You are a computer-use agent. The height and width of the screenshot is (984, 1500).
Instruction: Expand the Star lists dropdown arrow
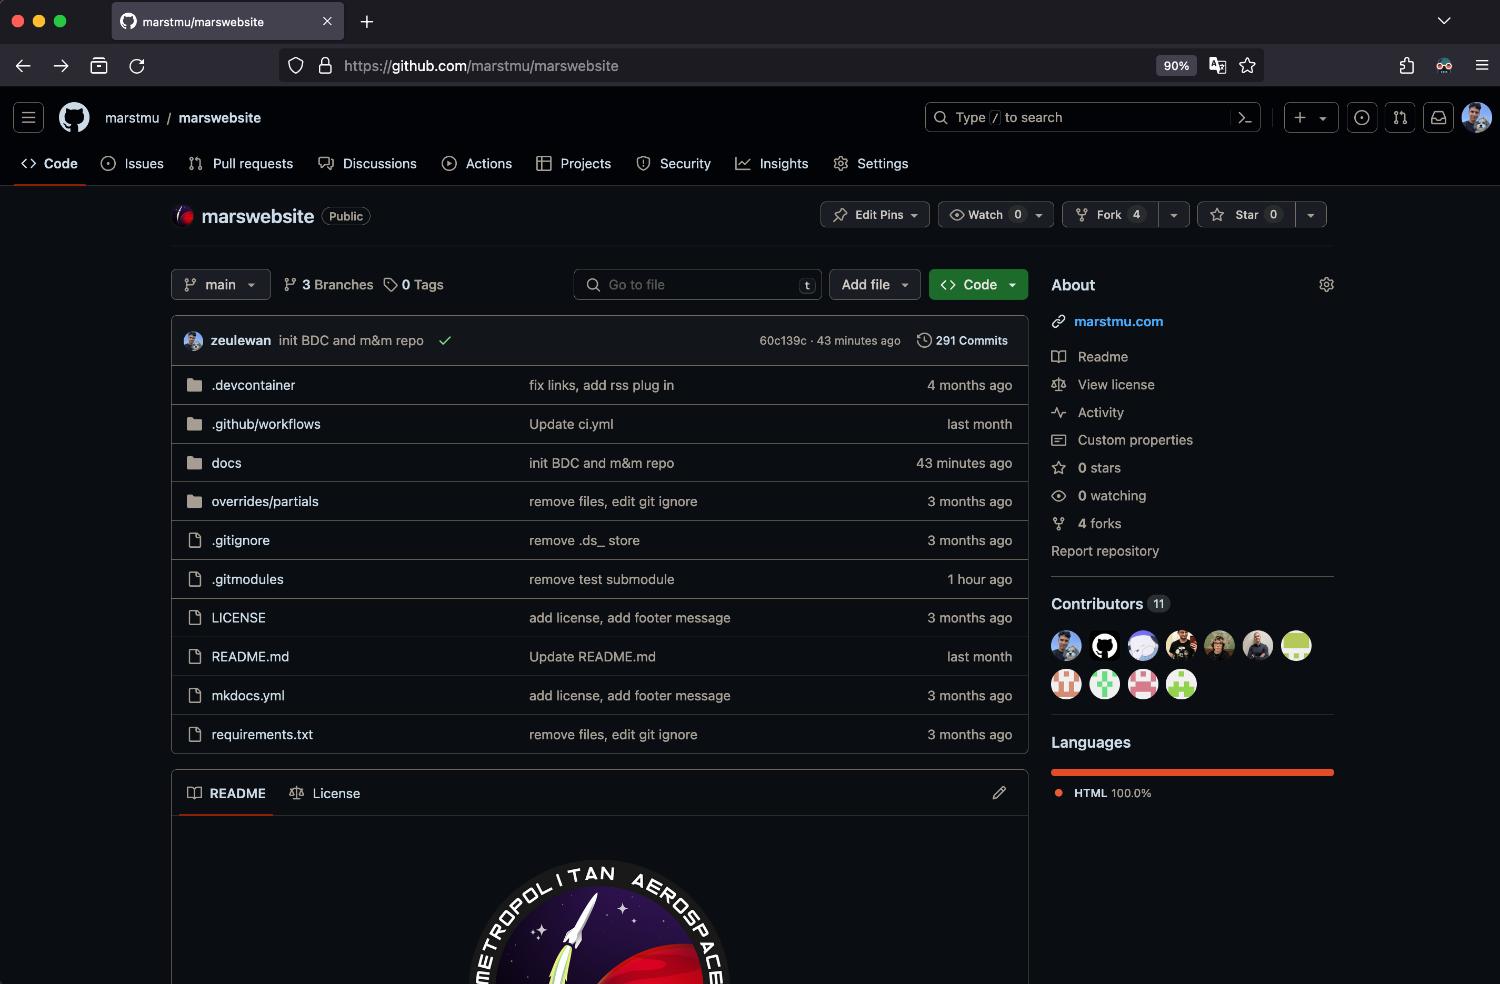point(1311,215)
